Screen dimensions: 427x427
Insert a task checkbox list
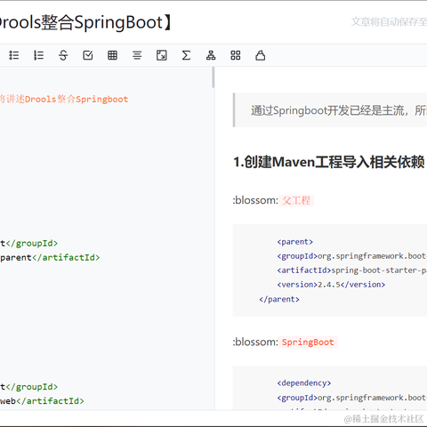pos(88,55)
